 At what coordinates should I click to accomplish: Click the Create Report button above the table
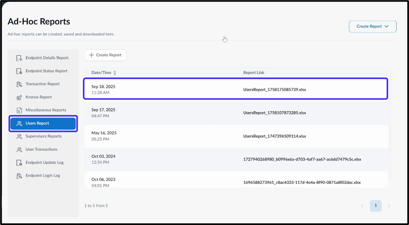coord(105,55)
